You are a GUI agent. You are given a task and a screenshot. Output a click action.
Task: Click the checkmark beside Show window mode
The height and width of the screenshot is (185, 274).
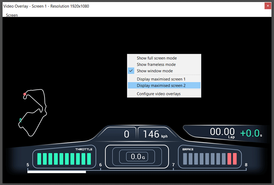(x=131, y=71)
